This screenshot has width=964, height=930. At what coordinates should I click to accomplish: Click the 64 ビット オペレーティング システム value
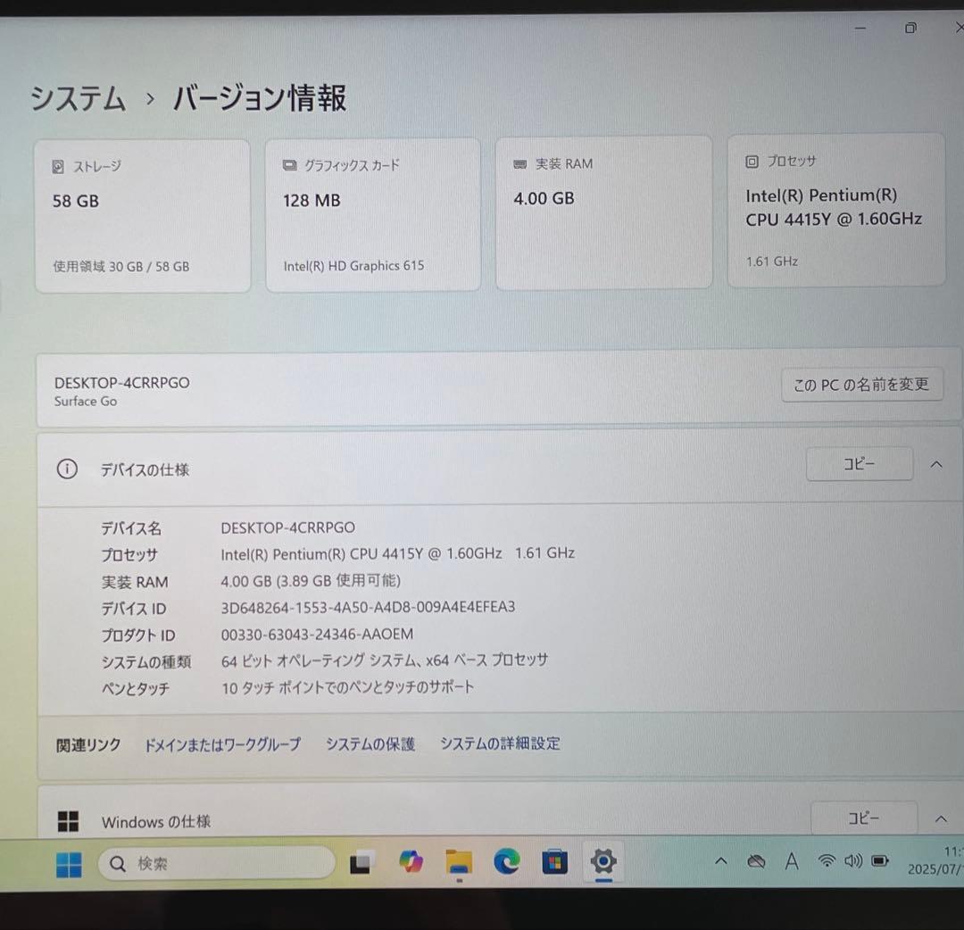(x=384, y=660)
